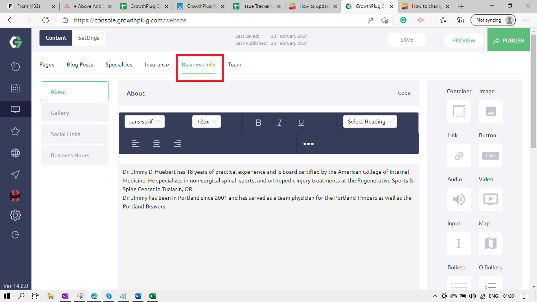Viewport: 537px width, 302px height.
Task: Switch to the Issue Tracker browser tab
Action: click(x=257, y=6)
